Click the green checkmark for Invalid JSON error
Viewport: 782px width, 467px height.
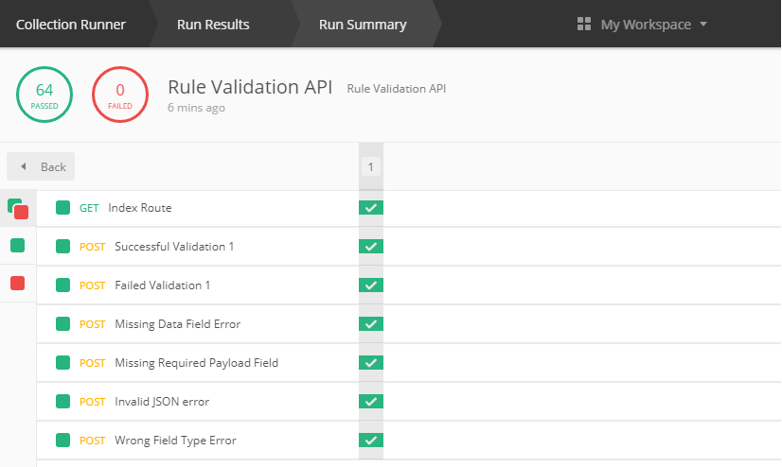tap(371, 401)
